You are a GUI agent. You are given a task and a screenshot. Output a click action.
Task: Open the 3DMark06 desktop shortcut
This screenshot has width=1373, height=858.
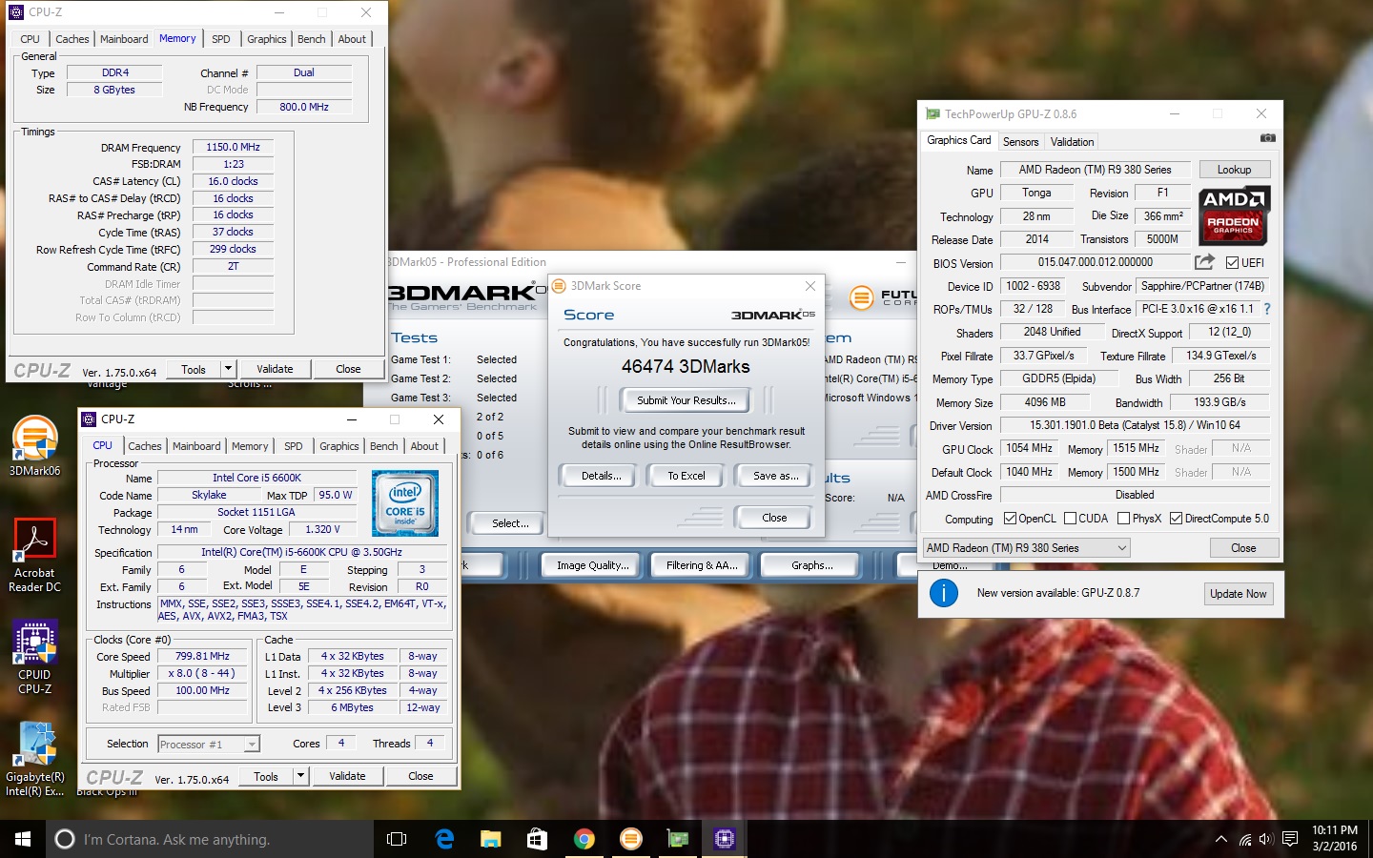point(34,446)
